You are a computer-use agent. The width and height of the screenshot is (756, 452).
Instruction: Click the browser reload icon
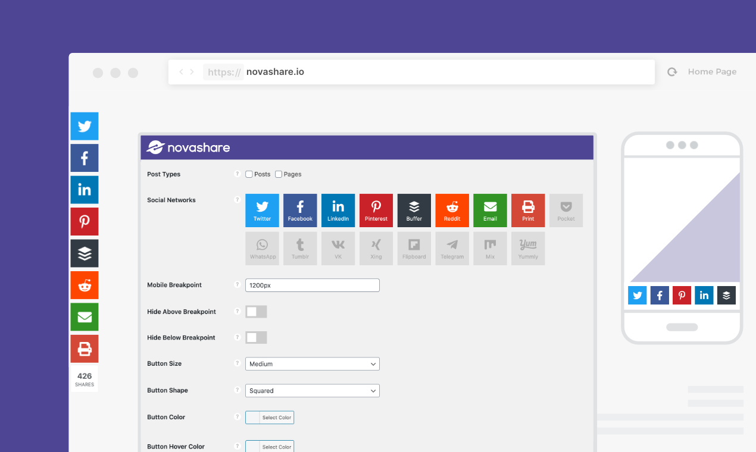coord(672,72)
